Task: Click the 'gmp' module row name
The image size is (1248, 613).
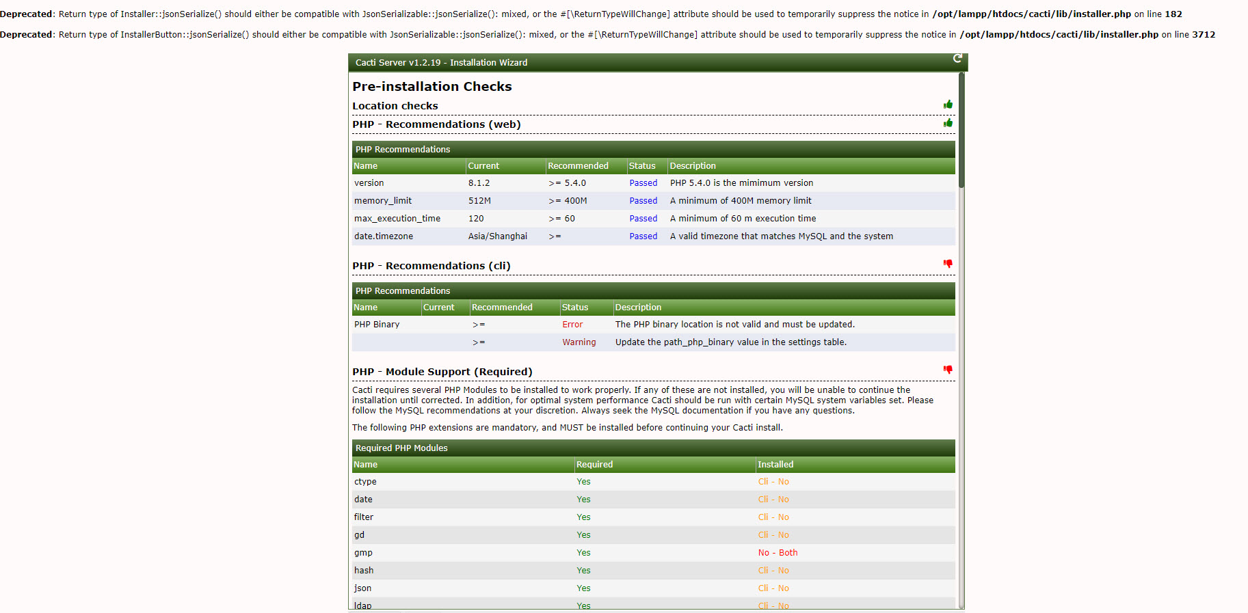Action: coord(363,553)
